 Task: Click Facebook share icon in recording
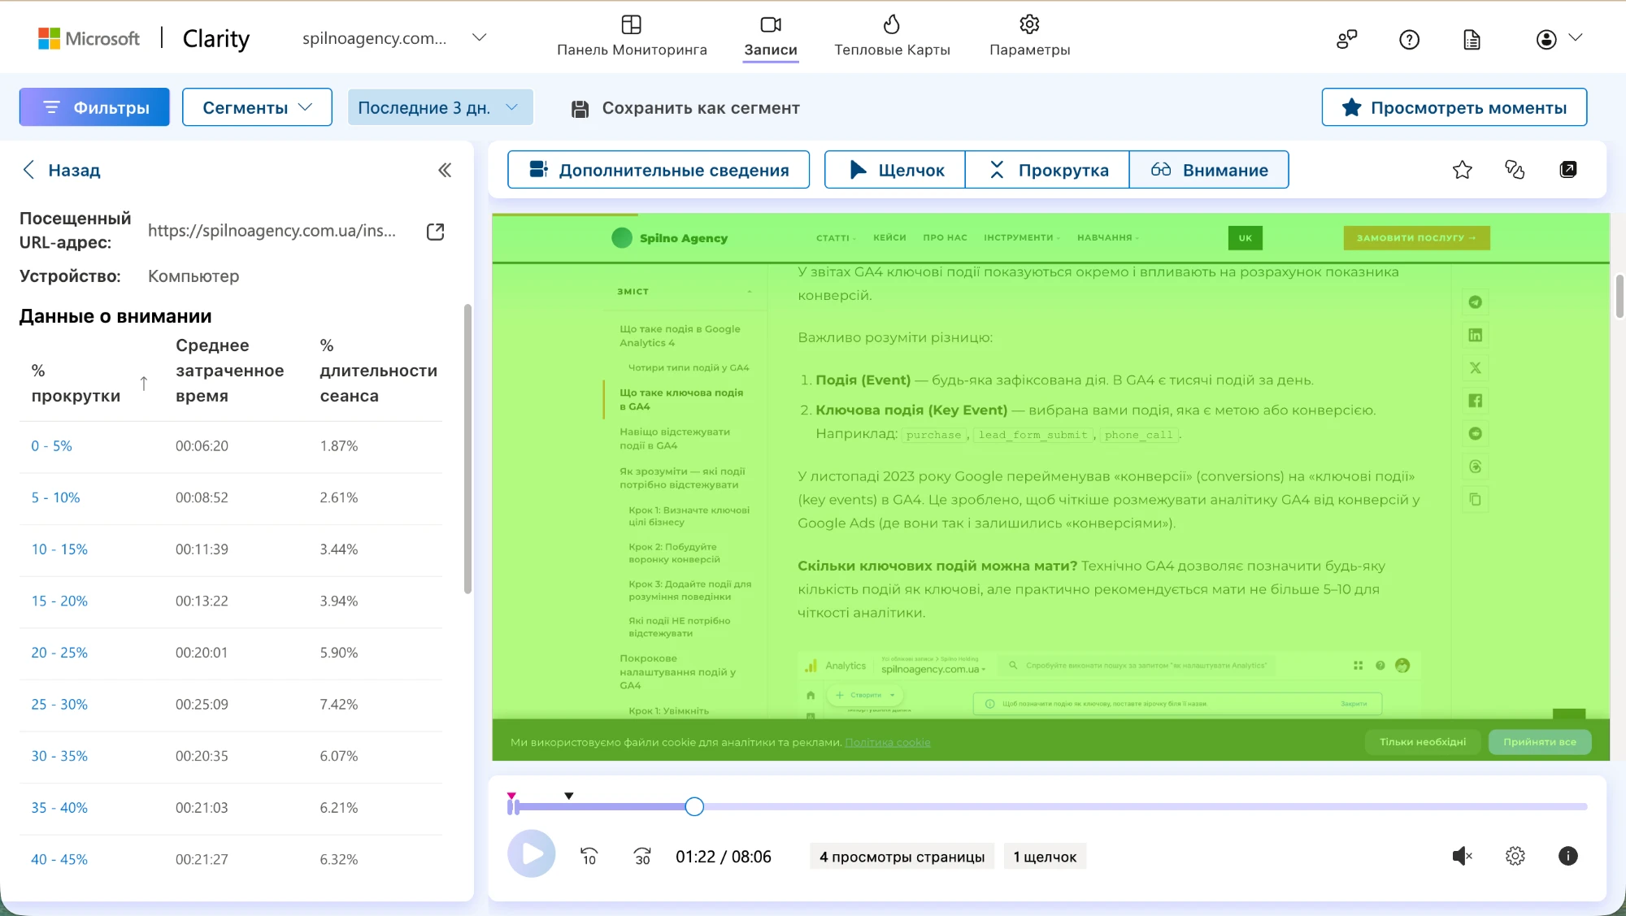[x=1475, y=401]
